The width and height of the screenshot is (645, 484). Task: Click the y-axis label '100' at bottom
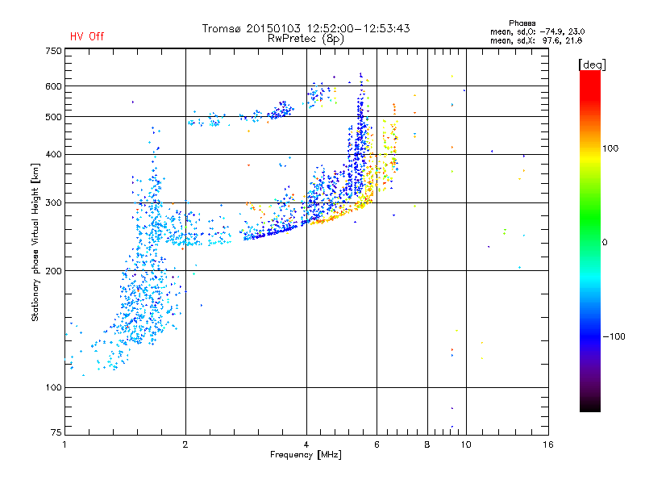coord(53,388)
